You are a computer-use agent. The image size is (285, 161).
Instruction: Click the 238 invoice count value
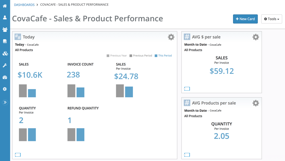(73, 75)
